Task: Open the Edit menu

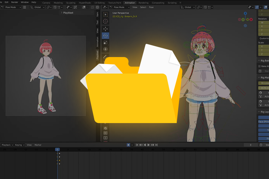Action: tap(6, 2)
